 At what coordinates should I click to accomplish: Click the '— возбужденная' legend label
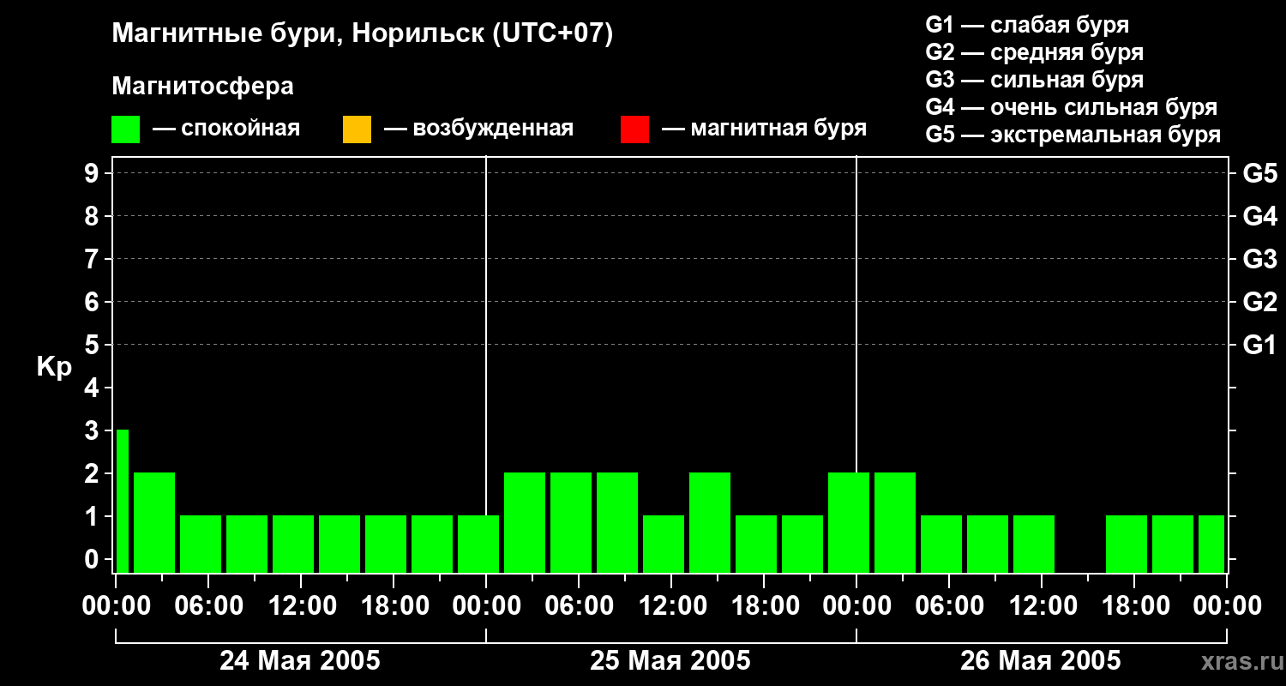coord(478,129)
